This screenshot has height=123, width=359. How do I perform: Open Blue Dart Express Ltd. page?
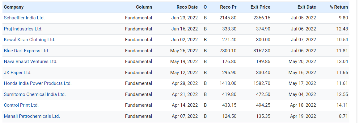point(26,51)
